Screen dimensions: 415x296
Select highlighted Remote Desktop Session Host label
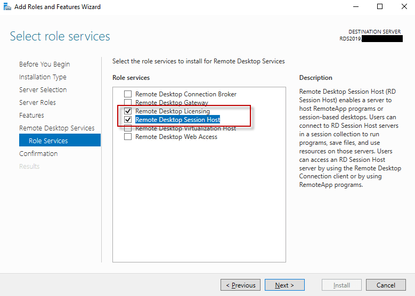point(177,120)
